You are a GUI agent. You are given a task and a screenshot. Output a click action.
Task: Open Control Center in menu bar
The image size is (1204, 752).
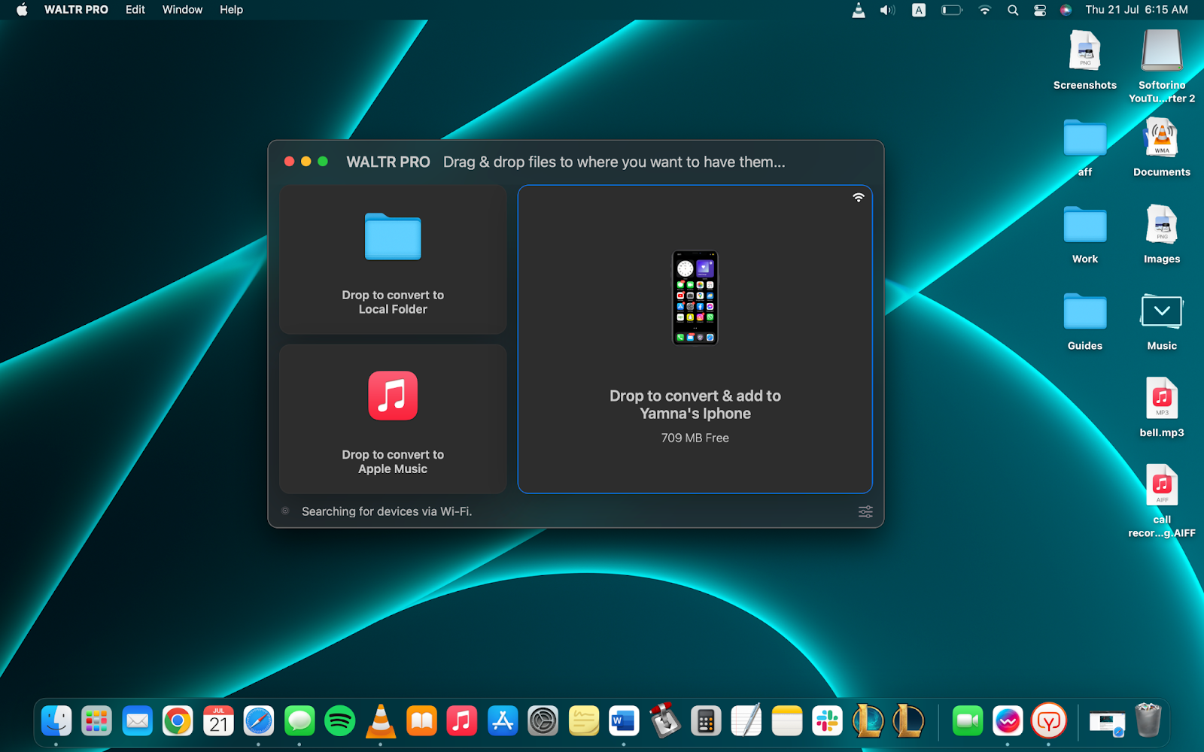point(1040,10)
